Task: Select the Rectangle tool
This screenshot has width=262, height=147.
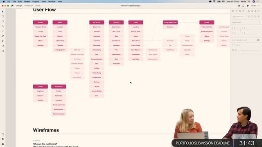Action: pyautogui.click(x=3, y=16)
